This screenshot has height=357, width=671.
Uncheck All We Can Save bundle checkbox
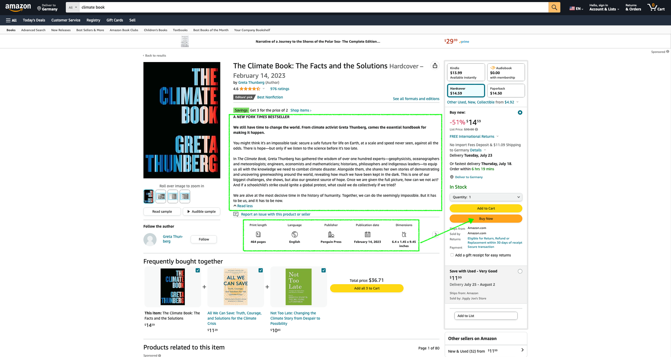(x=261, y=270)
